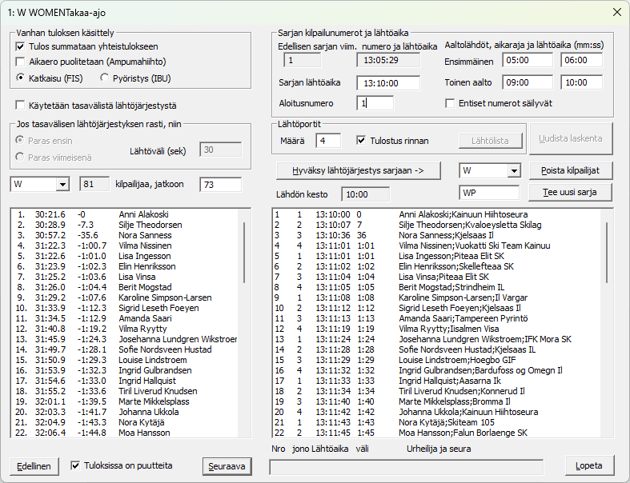
Task: Open the left W series dropdown
Action: pos(62,184)
